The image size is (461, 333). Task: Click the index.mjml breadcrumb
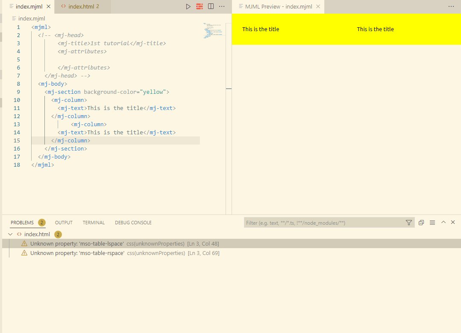pyautogui.click(x=32, y=18)
